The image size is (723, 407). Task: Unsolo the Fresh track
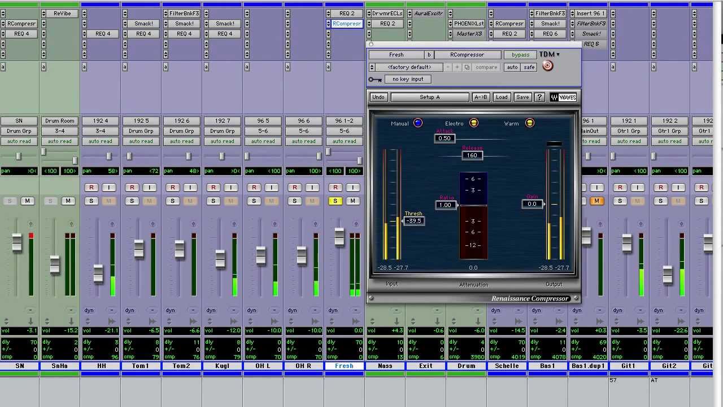point(335,201)
